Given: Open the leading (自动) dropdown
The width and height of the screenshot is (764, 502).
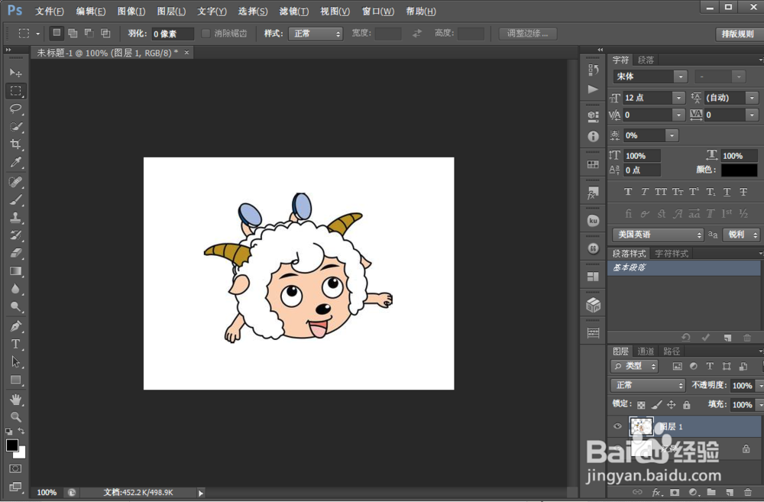Looking at the screenshot, I should pyautogui.click(x=753, y=98).
